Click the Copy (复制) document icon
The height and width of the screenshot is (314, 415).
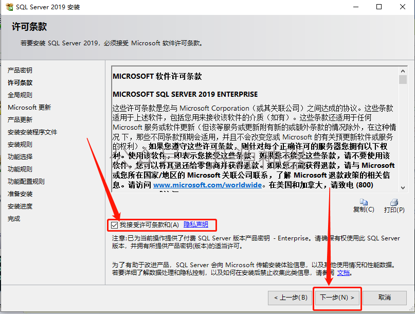coord(364,202)
